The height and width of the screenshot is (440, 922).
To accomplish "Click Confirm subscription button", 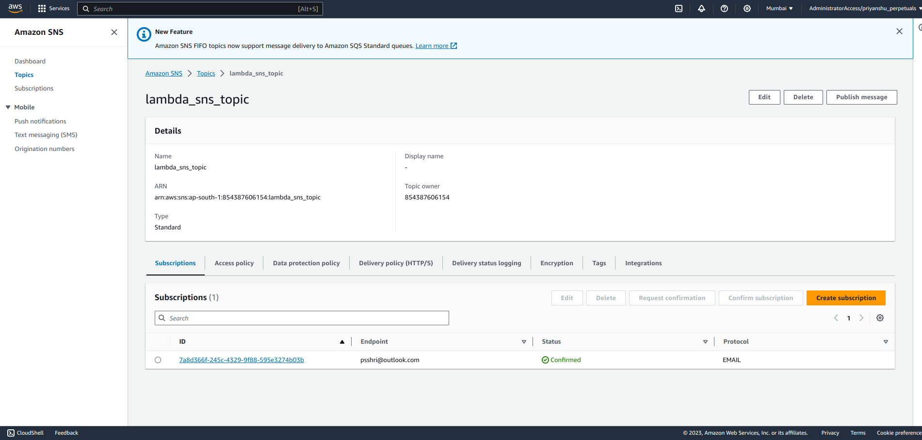I will 760,298.
